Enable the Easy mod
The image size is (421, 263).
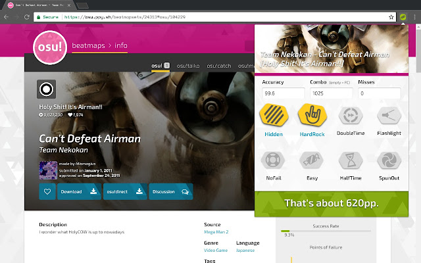click(312, 160)
